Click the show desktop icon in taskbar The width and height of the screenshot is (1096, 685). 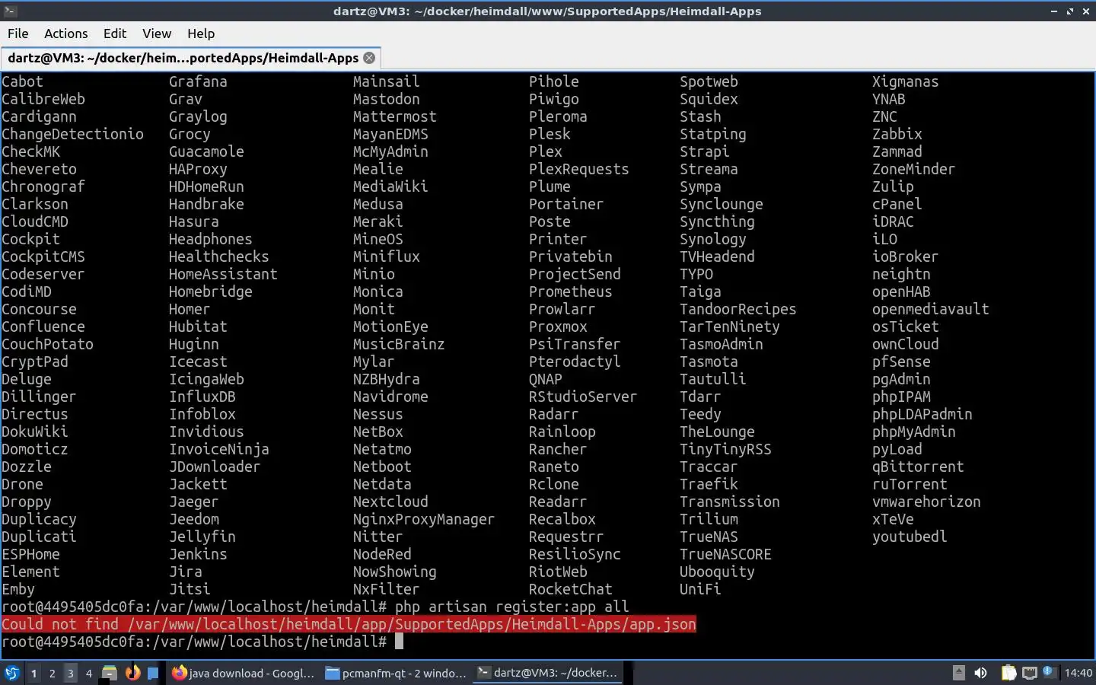153,673
